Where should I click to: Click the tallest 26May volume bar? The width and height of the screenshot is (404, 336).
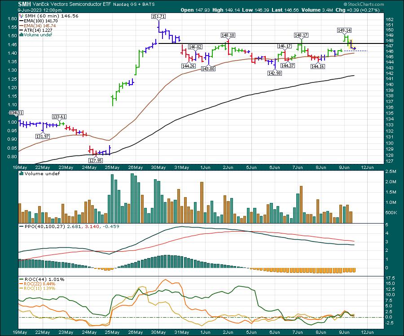click(x=132, y=198)
